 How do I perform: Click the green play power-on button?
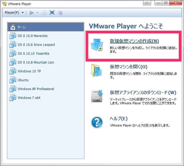[32, 13]
